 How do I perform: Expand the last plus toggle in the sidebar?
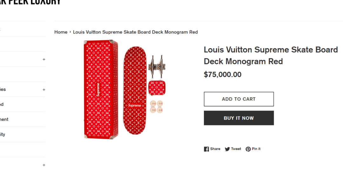(x=44, y=165)
